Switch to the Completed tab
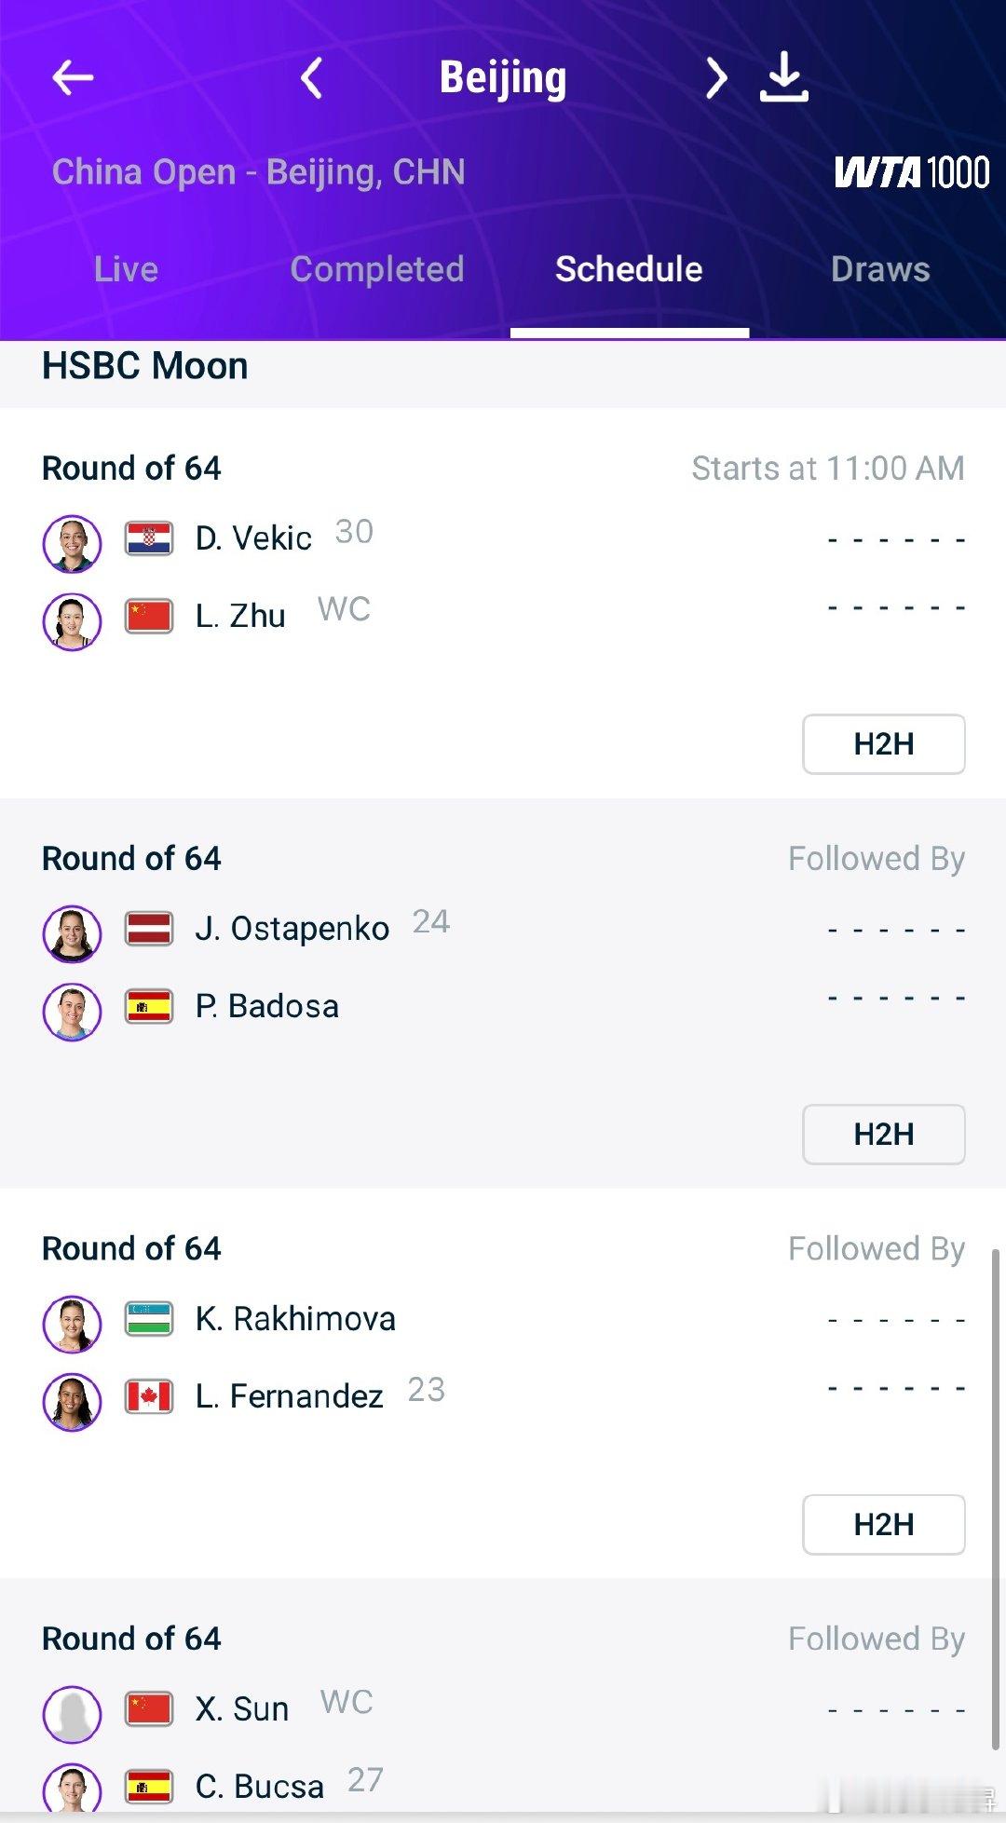1006x1823 pixels. (377, 269)
